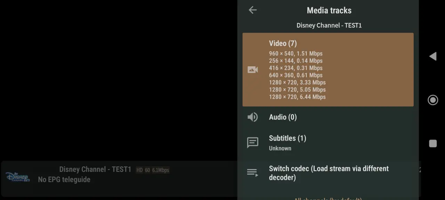
Task: Tap the video camera icon
Action: (x=253, y=70)
